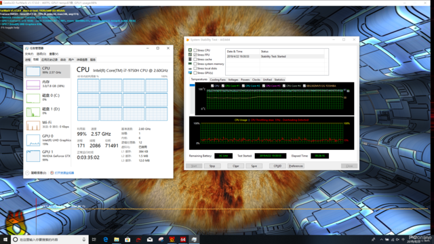Toggle TOSHIBA drive temperature checkbox
434x244 pixels.
pyautogui.click(x=304, y=86)
